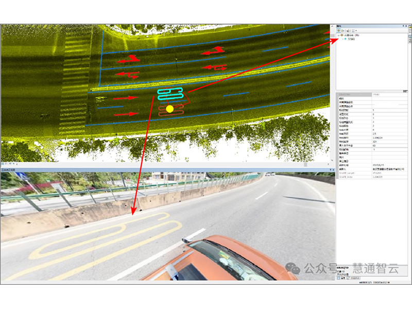Click the third icon in the attributes toolbar
The width and height of the screenshot is (412, 309).
347,31
